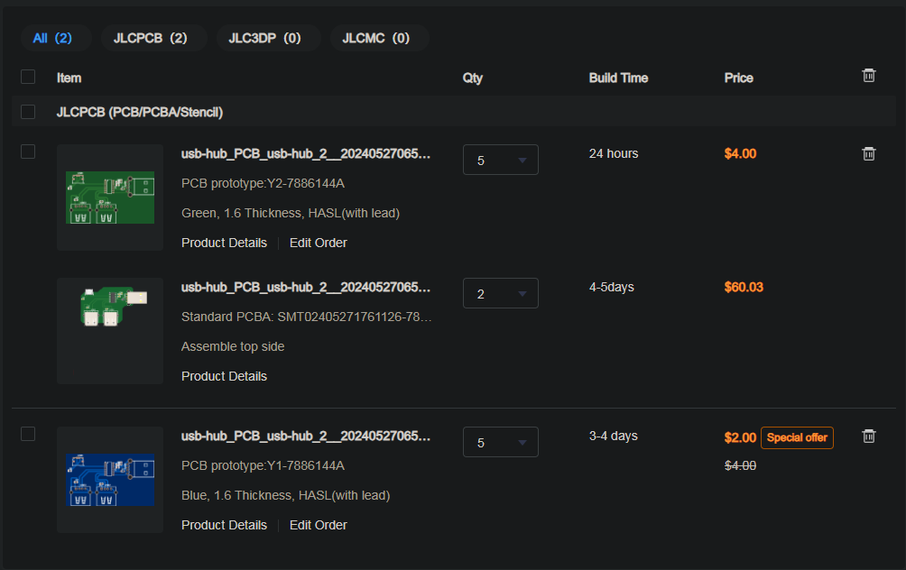Click Edit Order for green PCB

[x=319, y=244]
